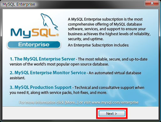Image resolution: width=161 pixels, height=122 pixels.
Task: Click 'Technical and consultative support when' text
Action: pos(109,88)
